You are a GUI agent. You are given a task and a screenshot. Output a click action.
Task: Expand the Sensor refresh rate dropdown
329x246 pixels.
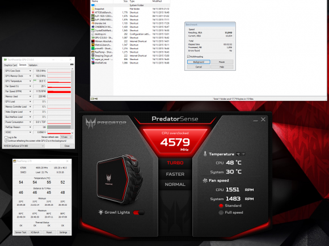pos(66,137)
